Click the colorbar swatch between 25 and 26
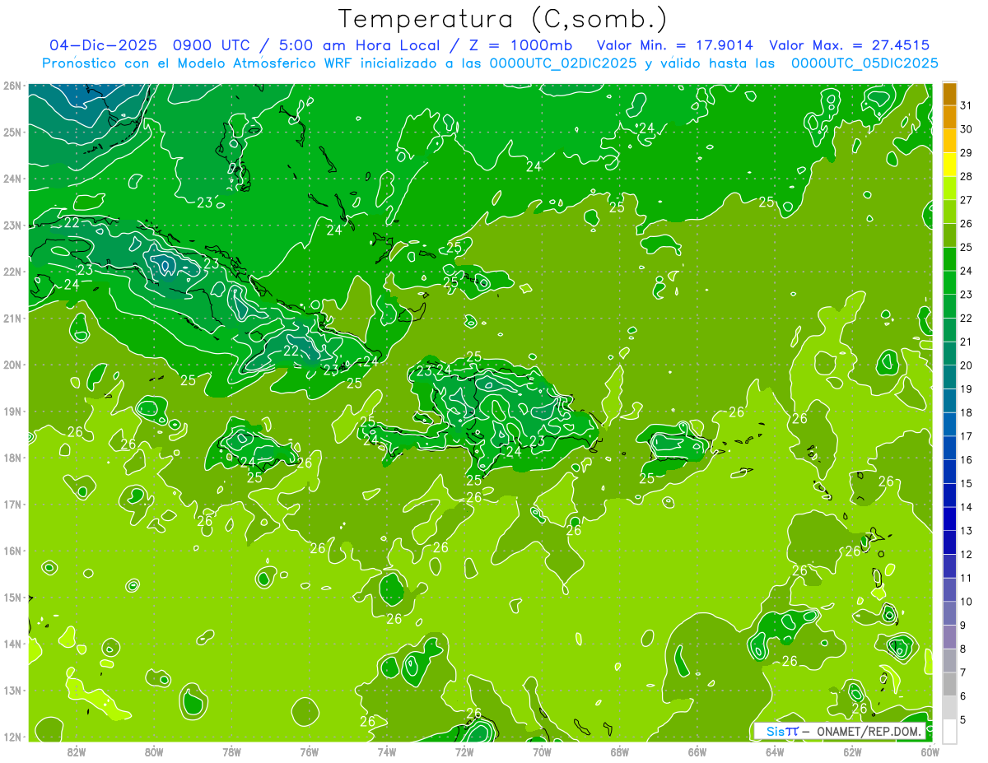 tap(949, 235)
